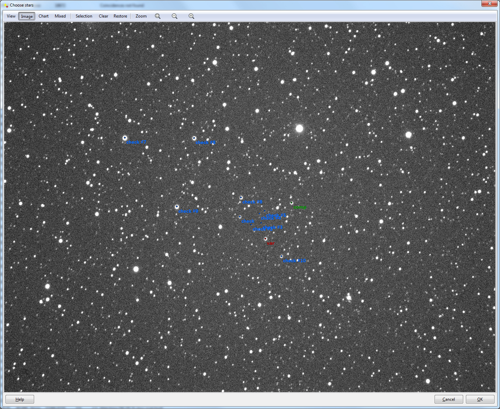
Task: Switch to Chart view mode
Action: pos(44,16)
